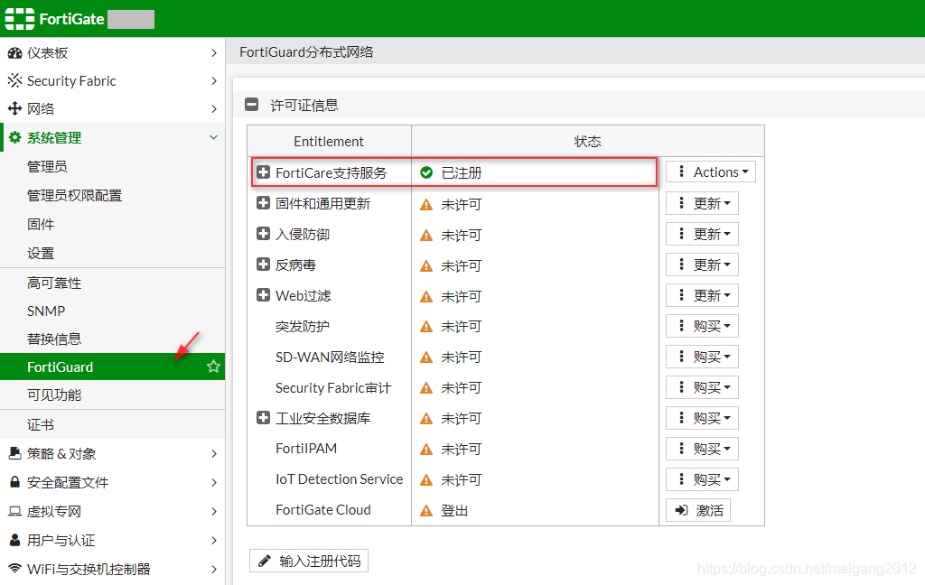The width and height of the screenshot is (925, 585).
Task: Open the Actions dropdown for FortiCare
Action: point(711,172)
